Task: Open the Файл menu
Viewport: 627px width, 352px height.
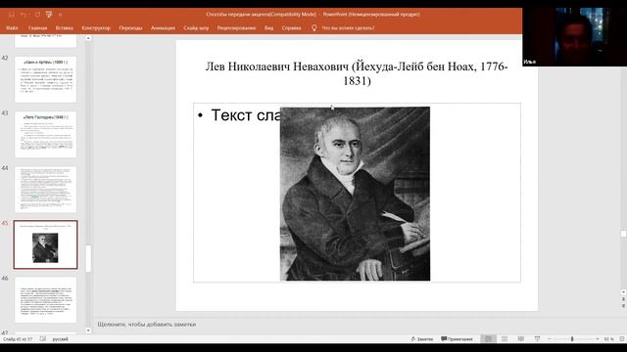Action: tap(12, 28)
